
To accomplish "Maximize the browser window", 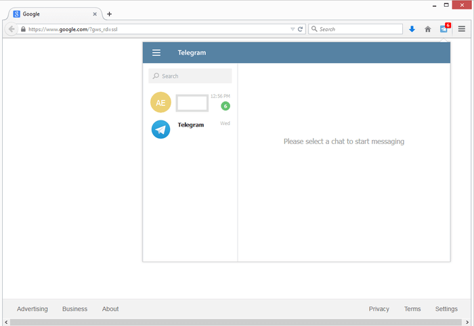I will coord(446,5).
